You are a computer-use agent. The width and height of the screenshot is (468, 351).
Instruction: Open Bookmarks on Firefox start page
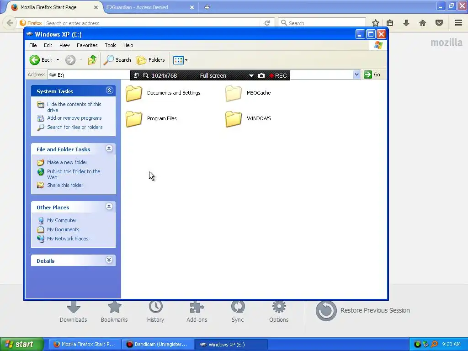click(114, 312)
